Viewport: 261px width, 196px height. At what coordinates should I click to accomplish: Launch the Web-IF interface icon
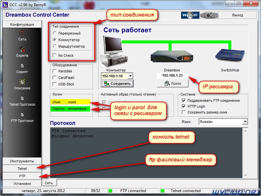pos(190,15)
